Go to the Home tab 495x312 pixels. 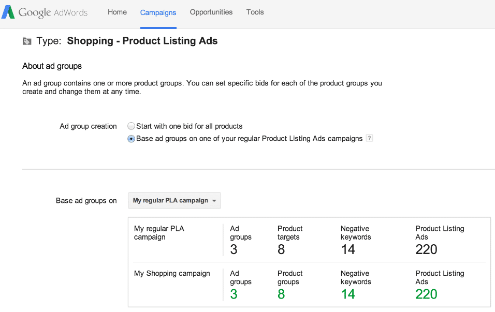pyautogui.click(x=117, y=12)
